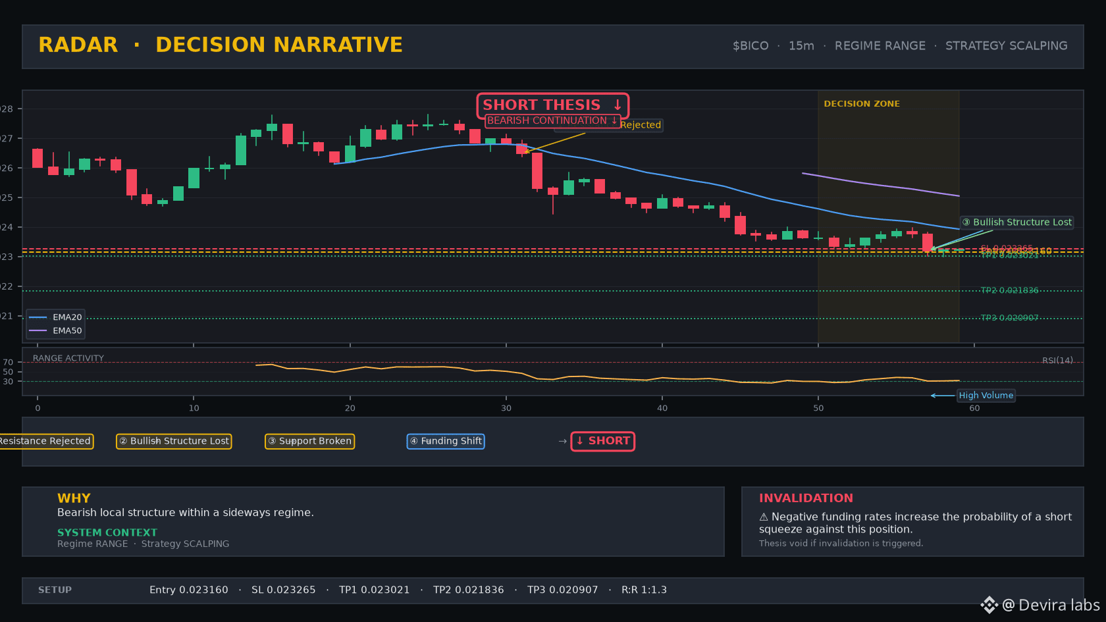Viewport: 1106px width, 622px height.
Task: Click the warning triangle icon in Invalidation
Action: pos(764,517)
